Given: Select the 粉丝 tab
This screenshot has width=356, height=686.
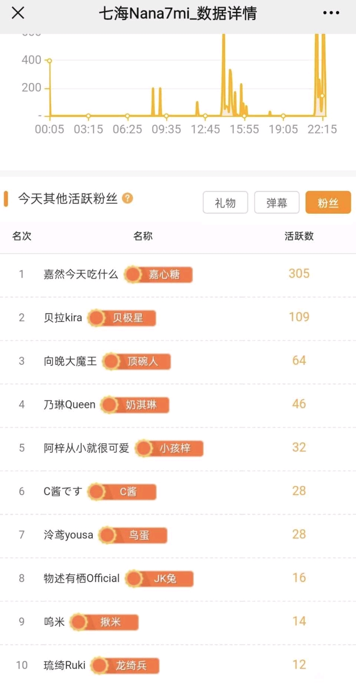Looking at the screenshot, I should coord(328,203).
